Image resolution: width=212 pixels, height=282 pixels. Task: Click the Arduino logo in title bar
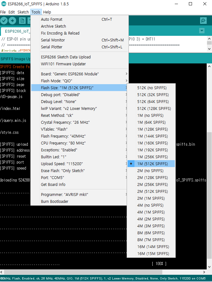(x=3, y=4)
